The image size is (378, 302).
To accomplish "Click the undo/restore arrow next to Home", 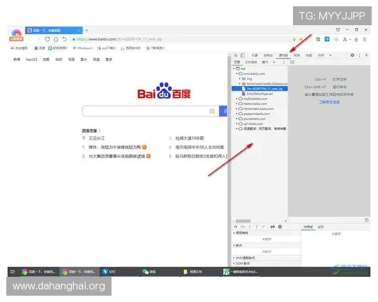I will (64, 39).
